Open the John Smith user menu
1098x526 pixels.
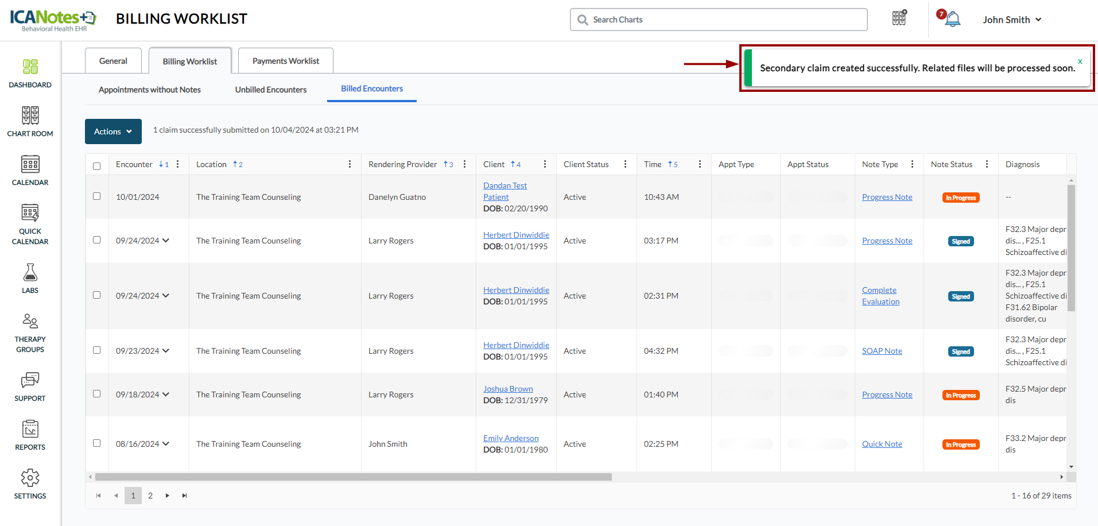tap(1011, 20)
